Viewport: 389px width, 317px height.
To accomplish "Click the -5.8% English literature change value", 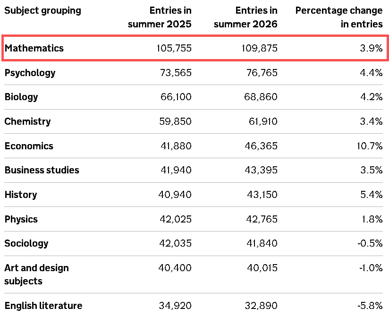I will [370, 306].
